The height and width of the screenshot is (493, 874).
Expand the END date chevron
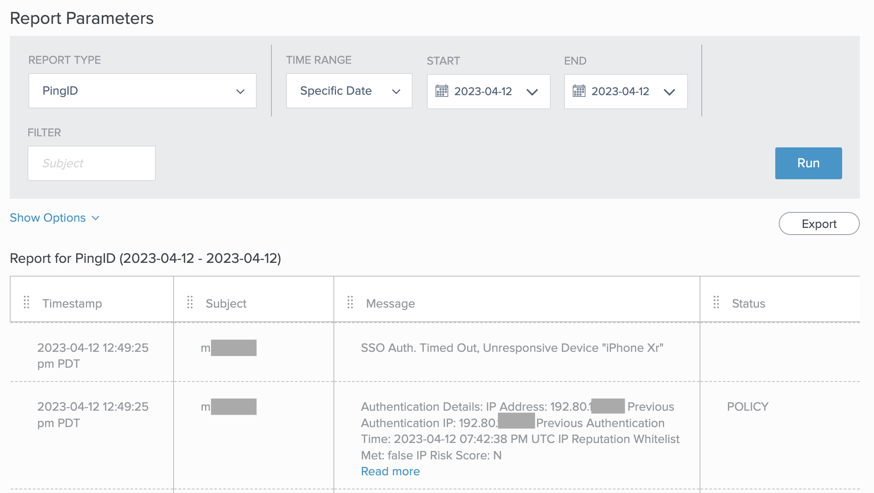[x=669, y=92]
